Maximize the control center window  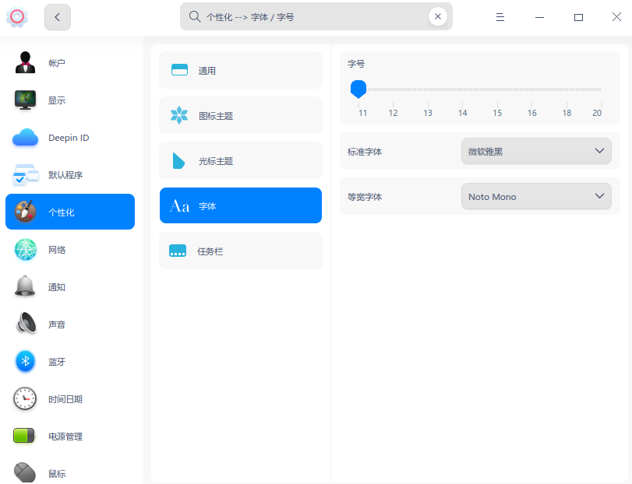[578, 17]
